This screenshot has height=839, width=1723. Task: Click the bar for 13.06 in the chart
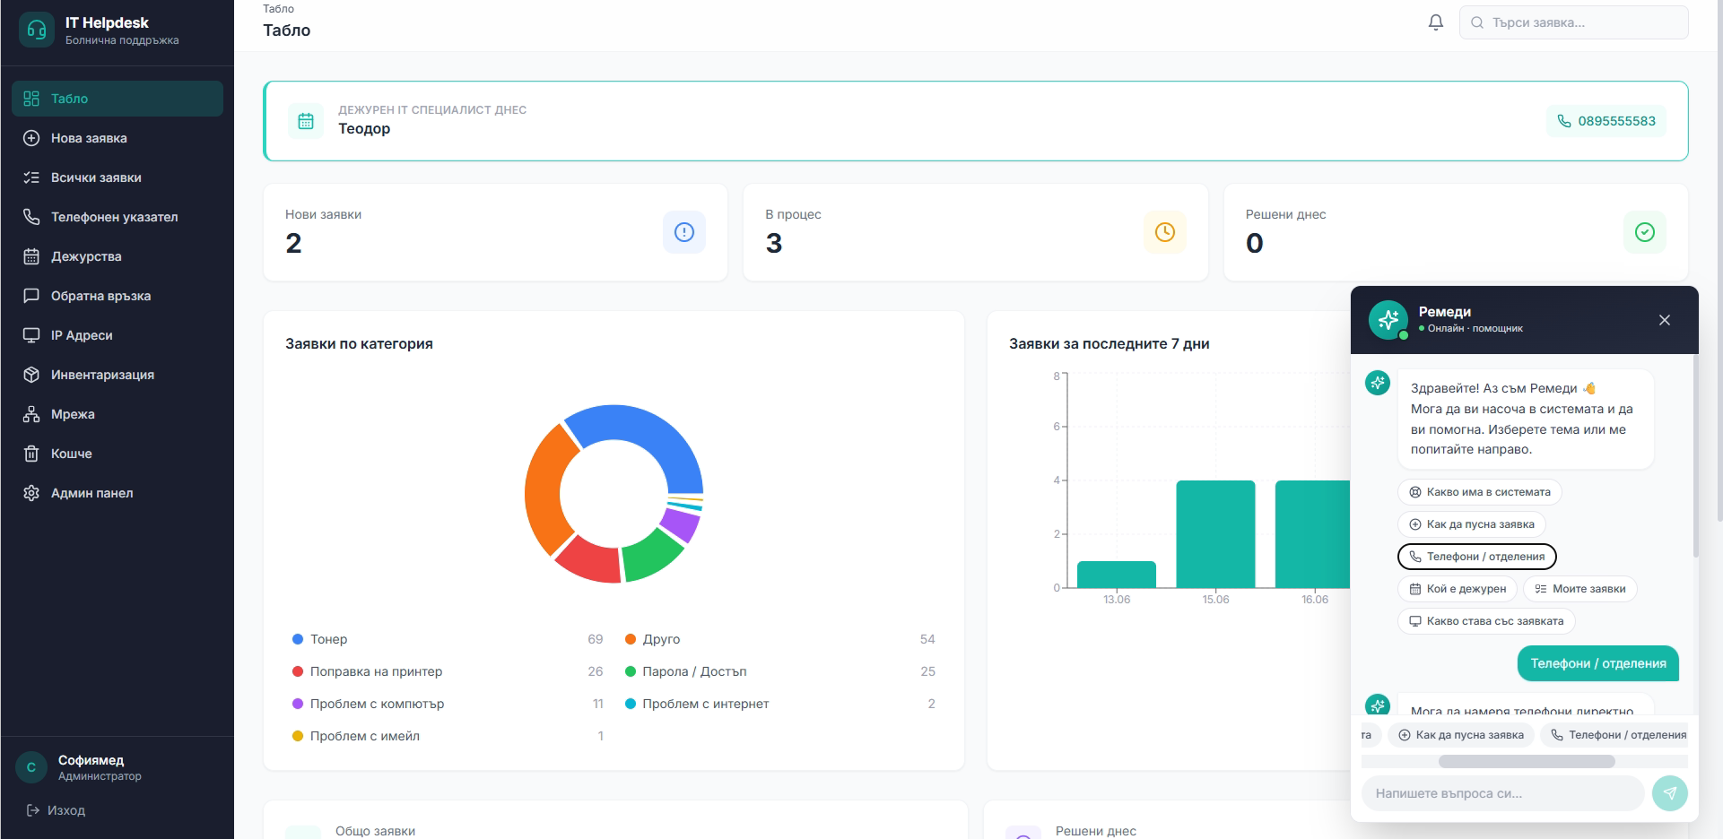pos(1117,575)
